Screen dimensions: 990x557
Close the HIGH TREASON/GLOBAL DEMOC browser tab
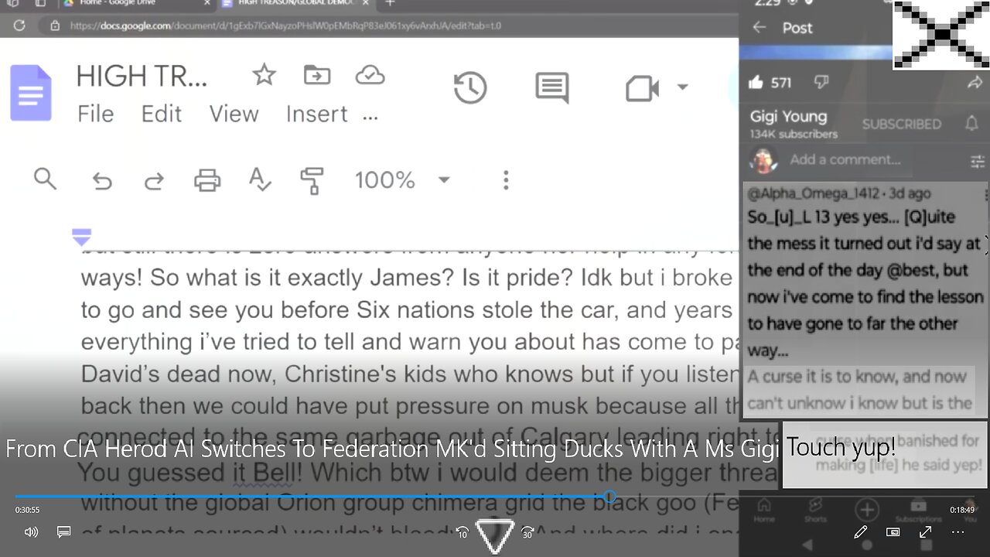pyautogui.click(x=366, y=3)
